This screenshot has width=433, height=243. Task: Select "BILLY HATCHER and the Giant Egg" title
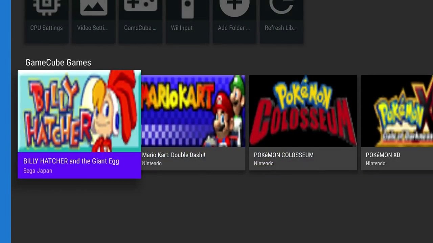(71, 161)
